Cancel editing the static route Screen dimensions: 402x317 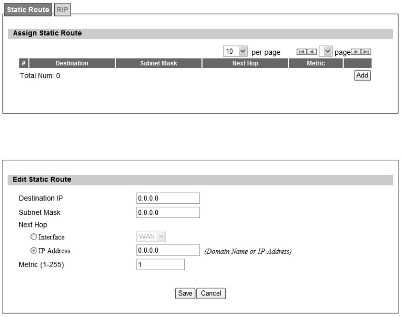pos(211,293)
